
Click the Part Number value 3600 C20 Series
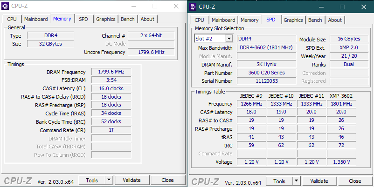[266, 73]
